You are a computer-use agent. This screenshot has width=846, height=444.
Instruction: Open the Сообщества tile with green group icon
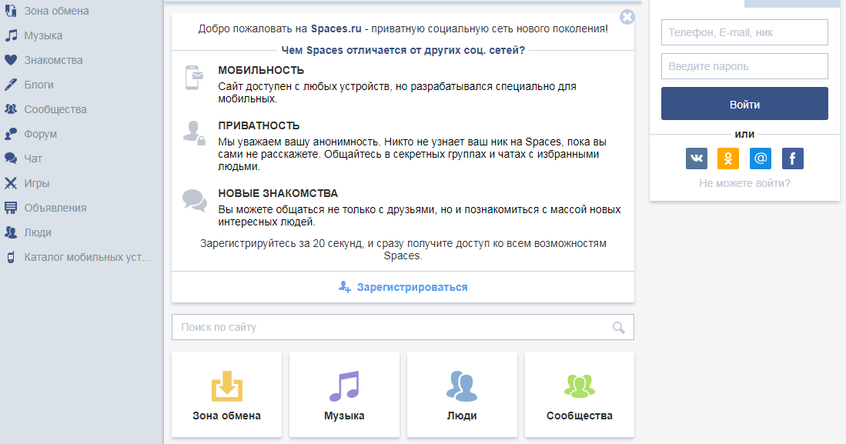point(580,394)
